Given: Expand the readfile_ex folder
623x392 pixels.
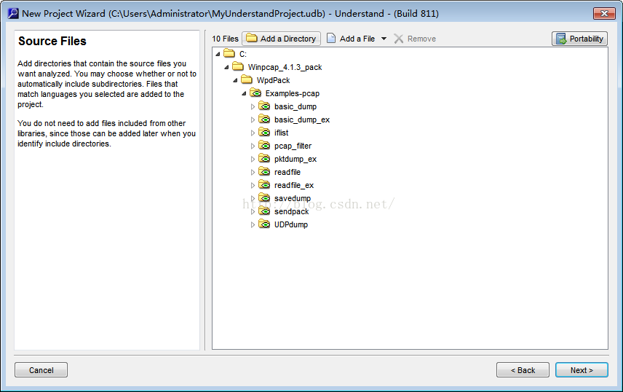Looking at the screenshot, I should [x=253, y=186].
